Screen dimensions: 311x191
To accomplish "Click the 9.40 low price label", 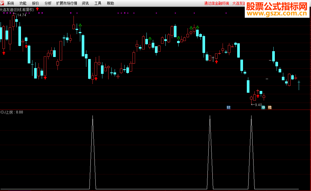I will [x=258, y=105].
